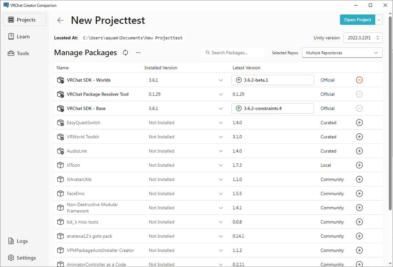Remove VRChat SDK - Worlds with minus icon
Image resolution: width=393 pixels, height=267 pixels.
359,80
